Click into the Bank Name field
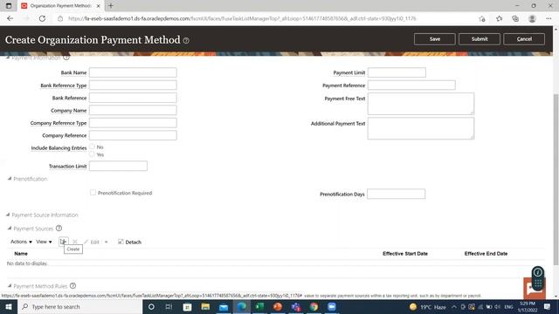Viewport: 559px width, 314px height. tap(133, 72)
